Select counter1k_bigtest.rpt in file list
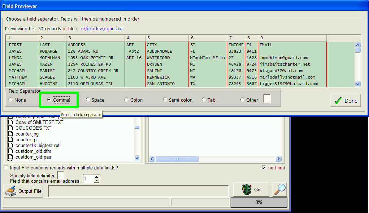Viewport: 369px width, 213px height. coord(38,145)
